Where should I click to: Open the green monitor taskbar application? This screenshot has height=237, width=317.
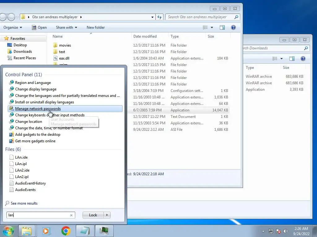104,231
